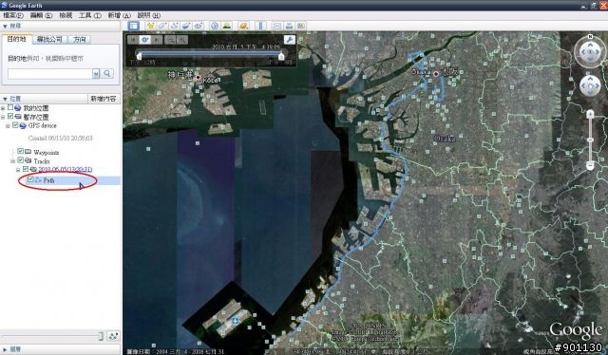Image resolution: width=608 pixels, height=355 pixels.
Task: Select the Add Path tool
Action: (x=174, y=26)
